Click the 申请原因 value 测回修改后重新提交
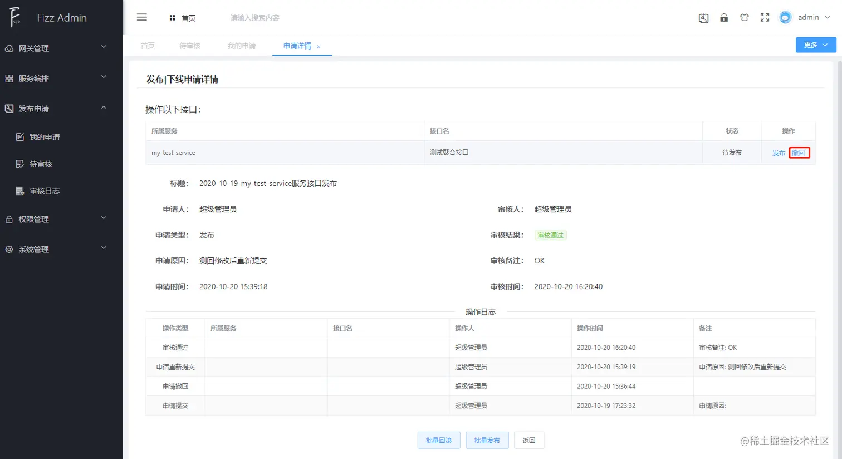 (x=233, y=261)
